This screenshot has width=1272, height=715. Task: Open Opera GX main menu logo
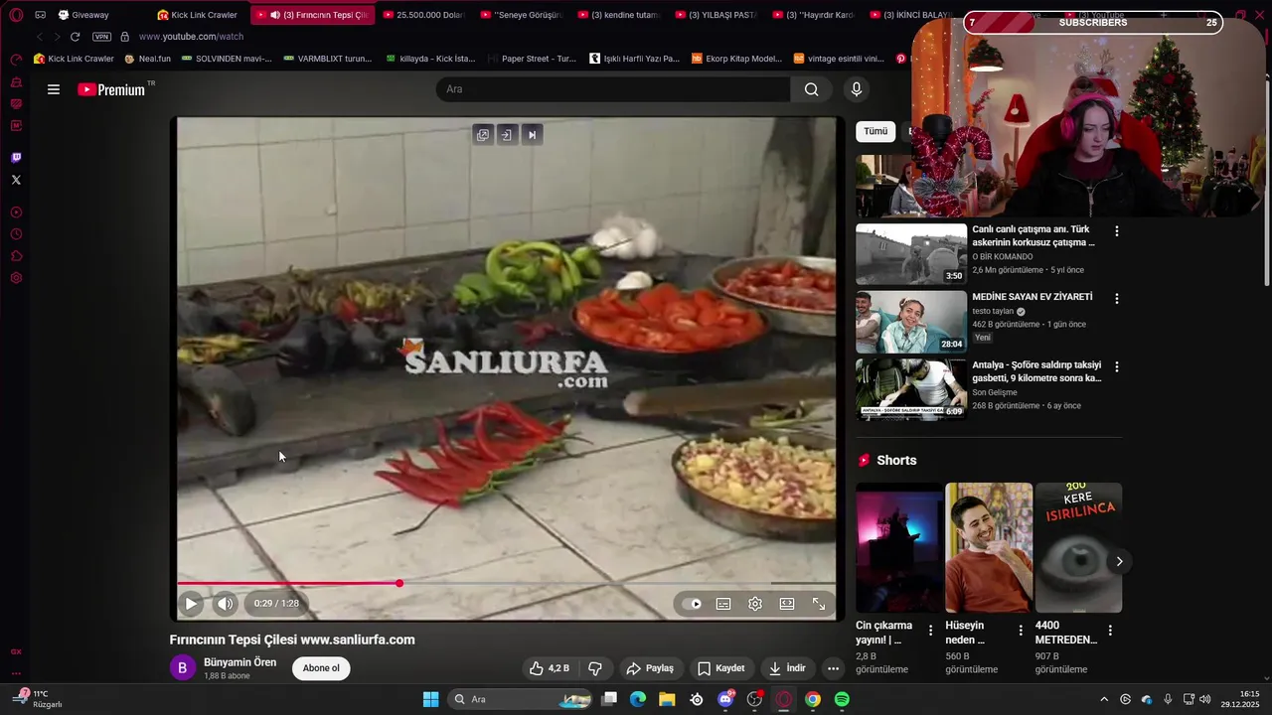pos(16,15)
